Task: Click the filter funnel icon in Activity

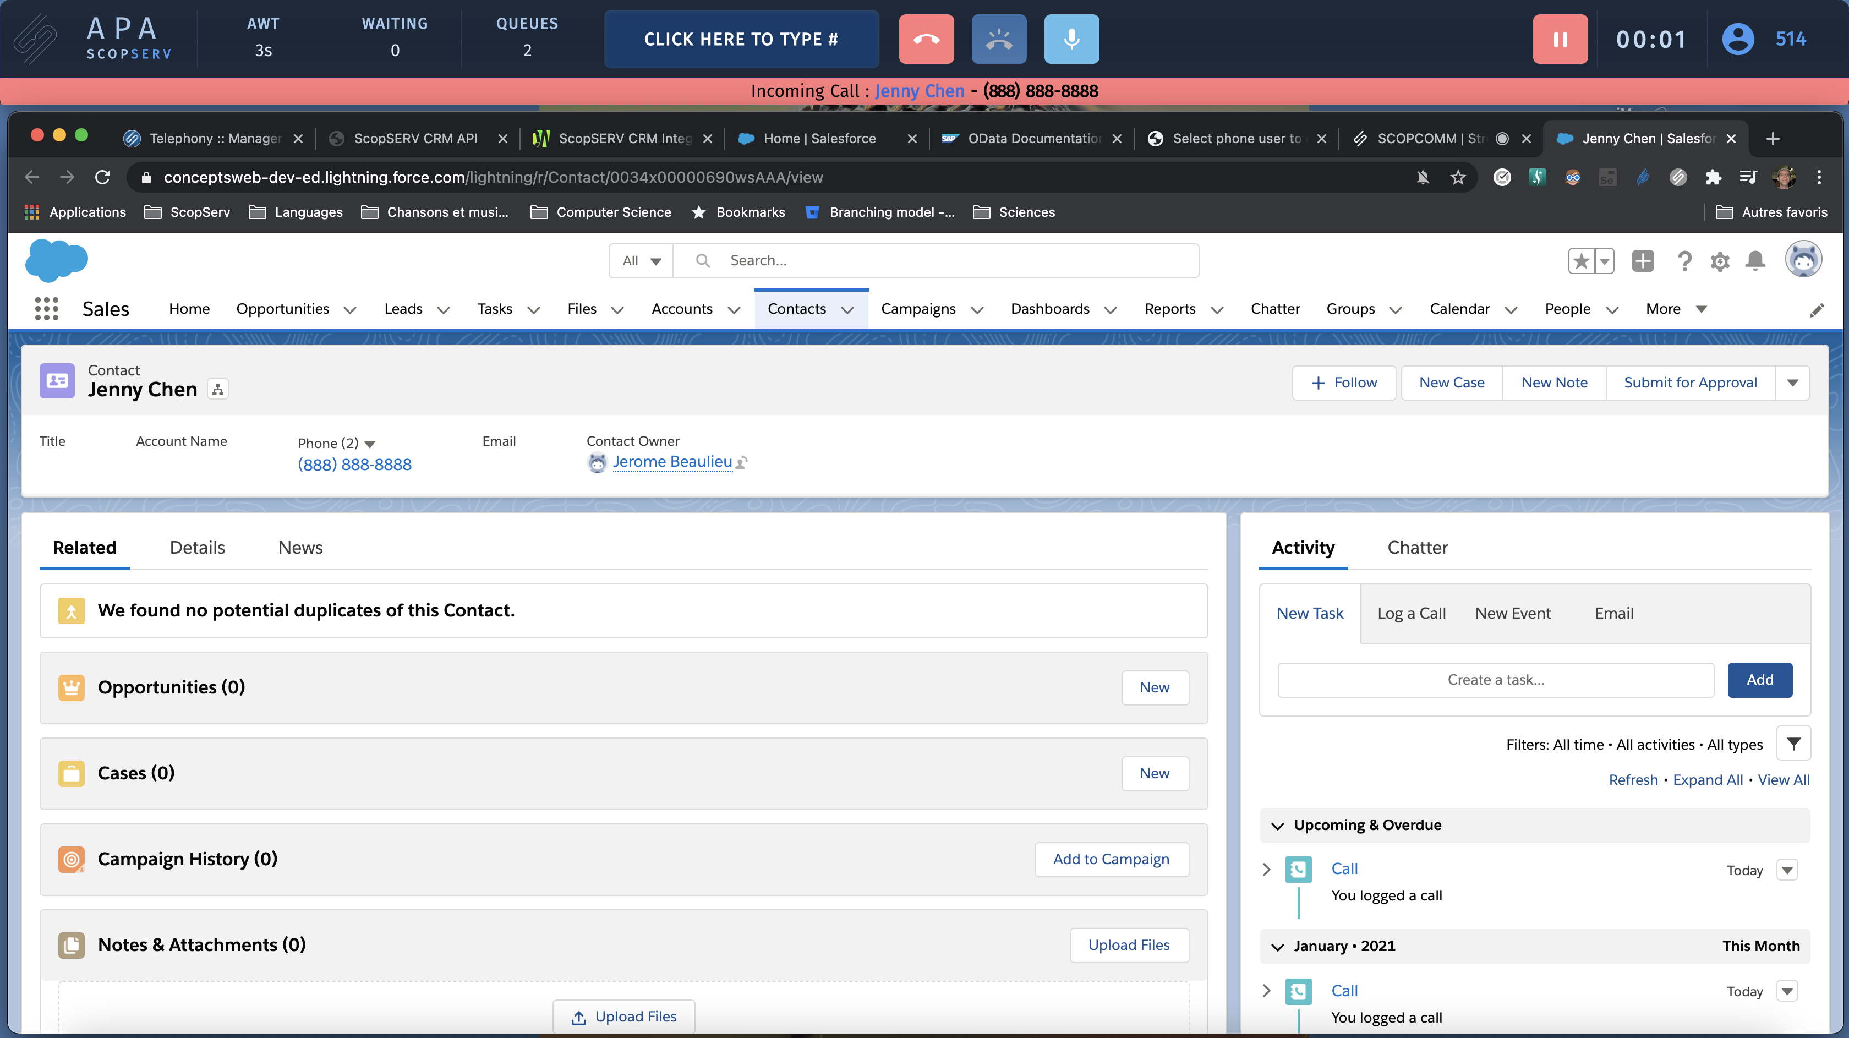Action: pos(1793,744)
